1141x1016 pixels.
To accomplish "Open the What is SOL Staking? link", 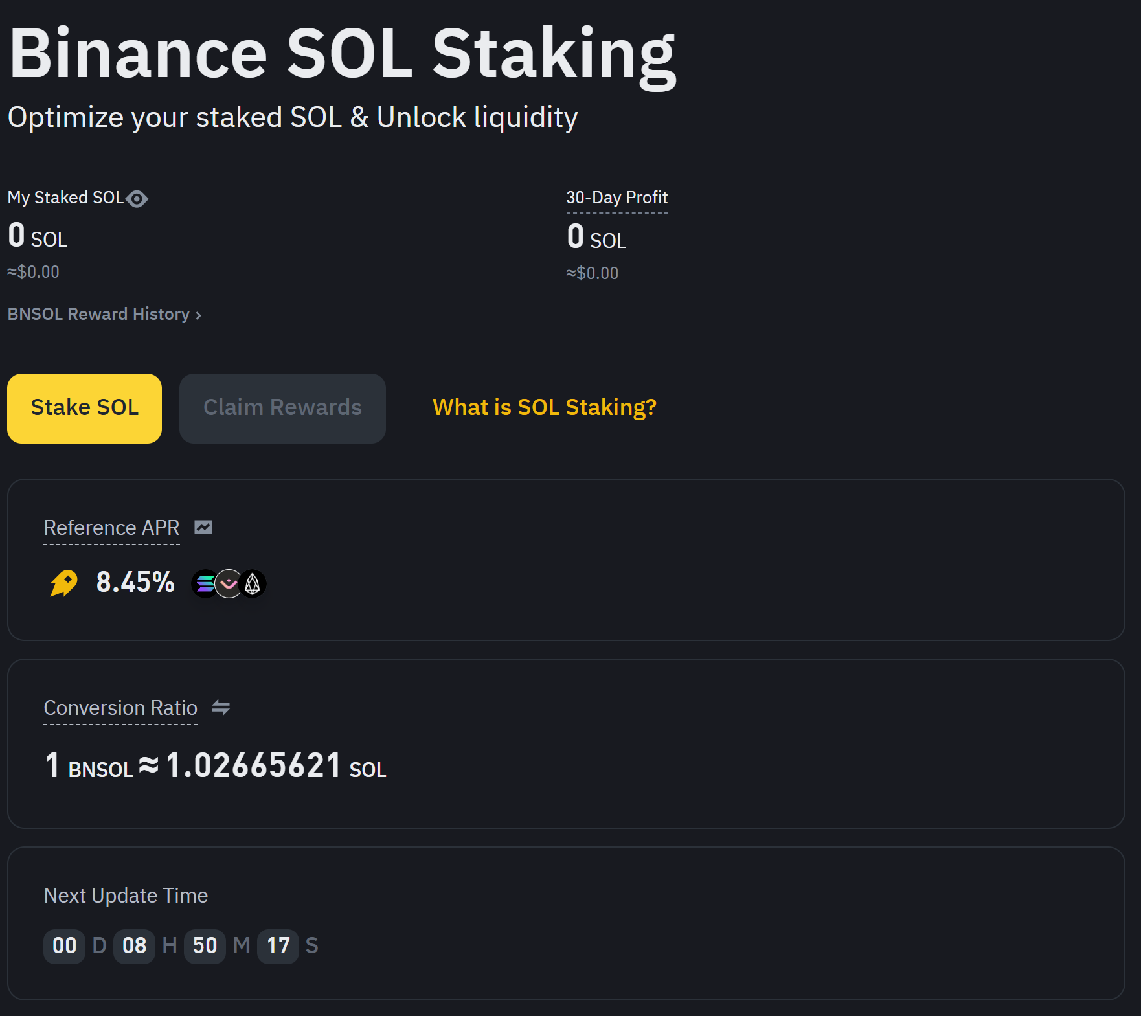I will click(545, 407).
